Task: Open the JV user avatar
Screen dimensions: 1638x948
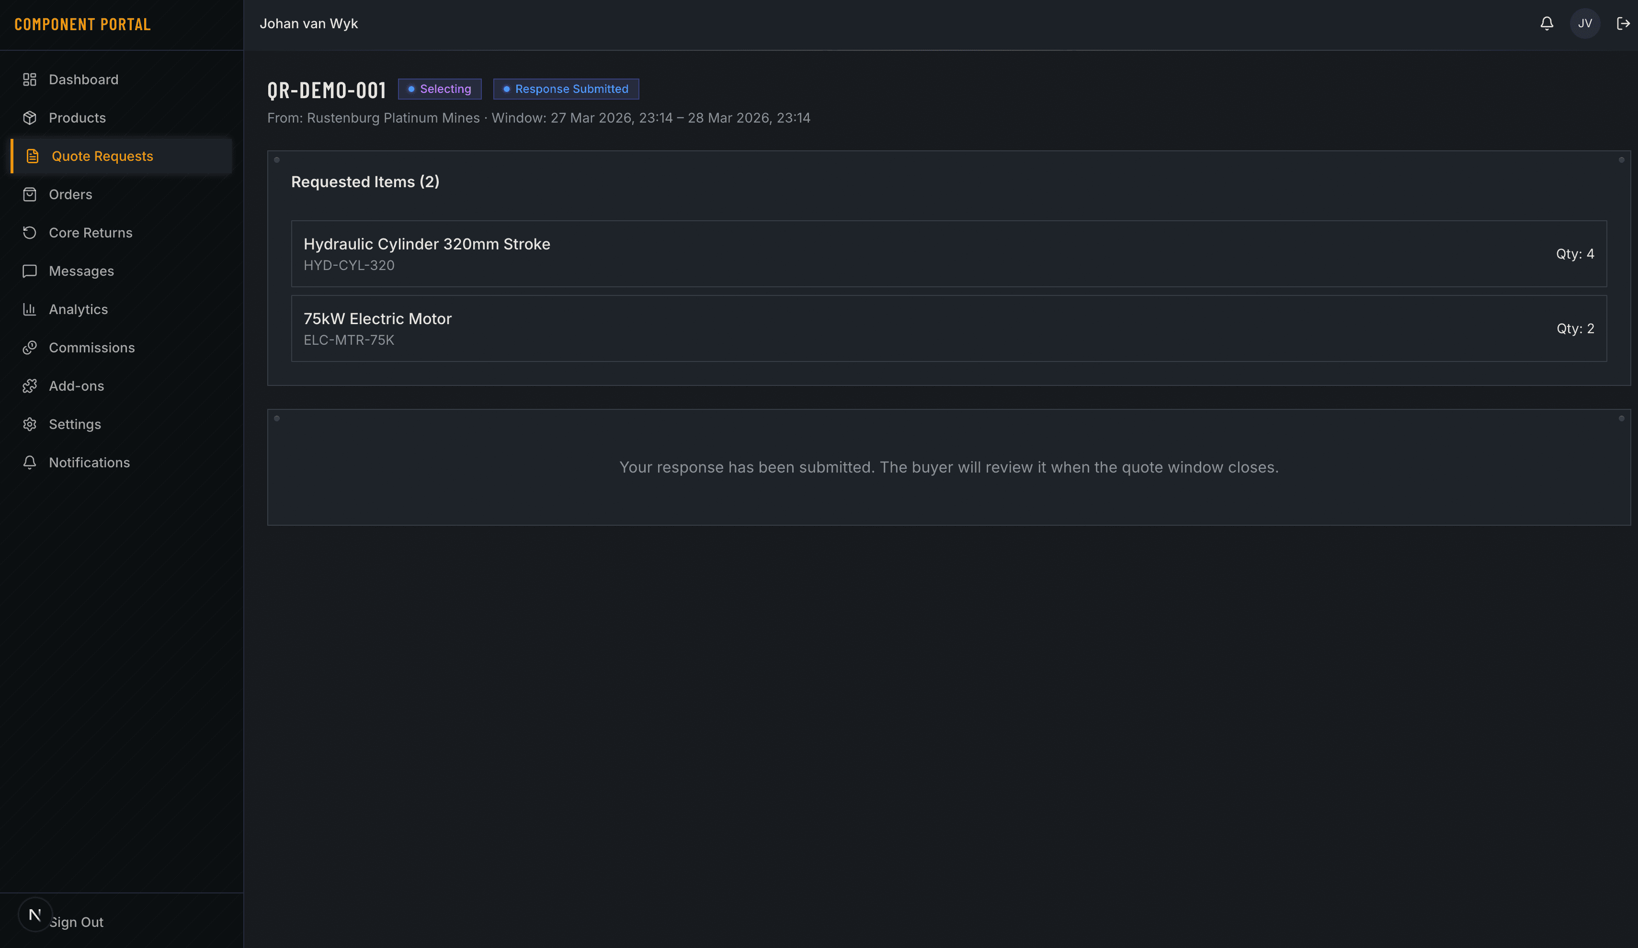Action: pos(1585,23)
